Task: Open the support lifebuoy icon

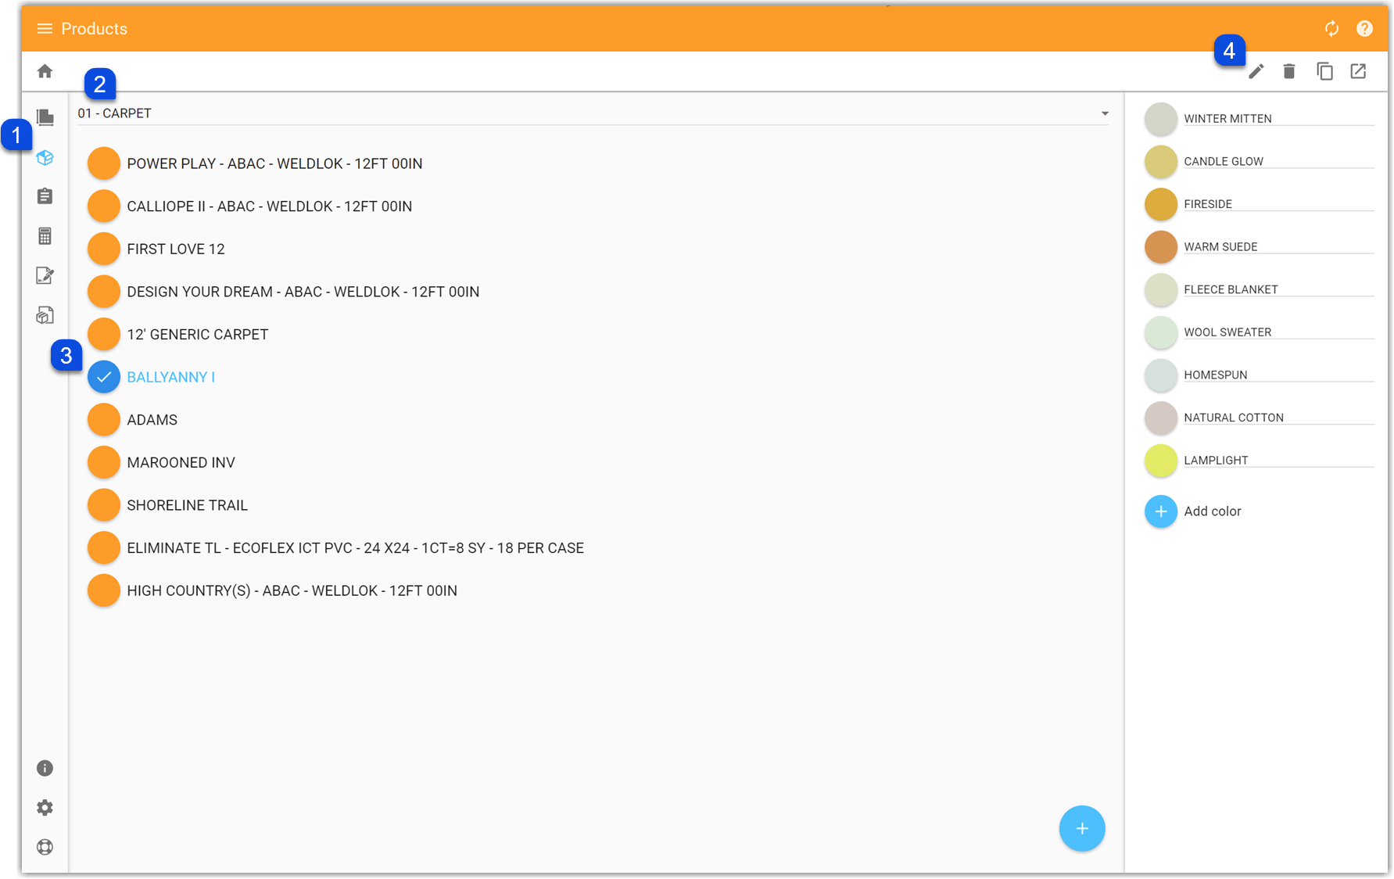Action: [x=45, y=847]
